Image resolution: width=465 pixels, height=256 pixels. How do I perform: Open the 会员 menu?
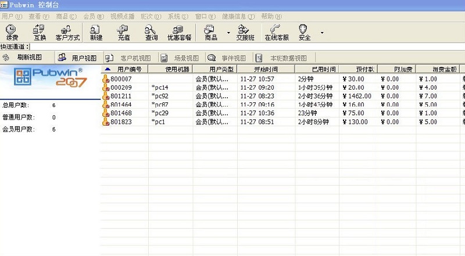coord(90,16)
